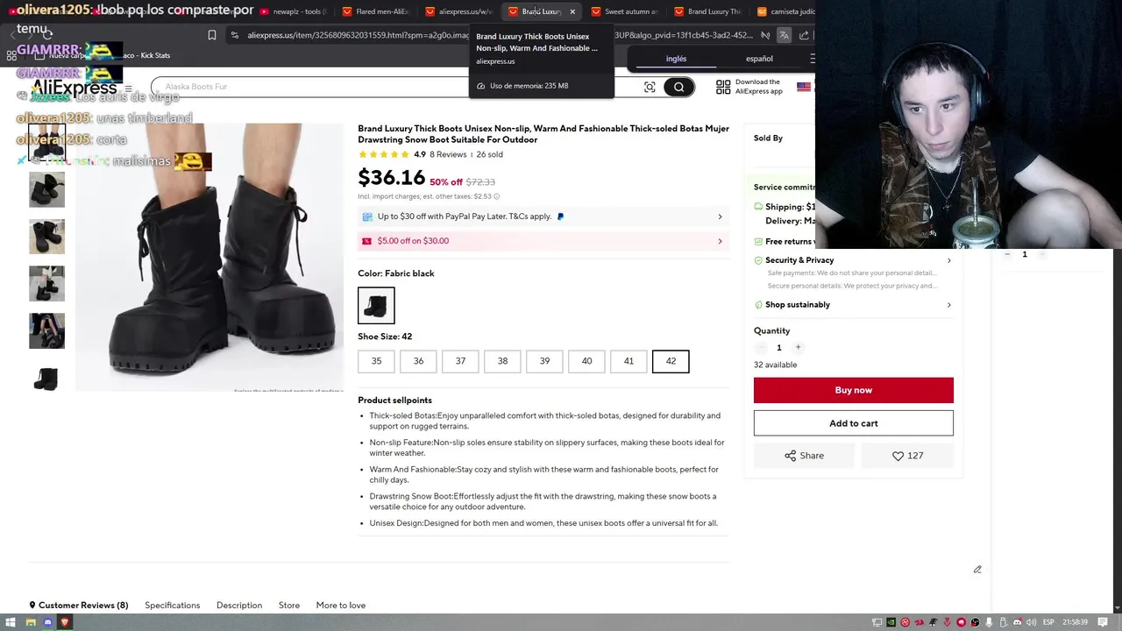Select Fabric black color swatch

click(x=376, y=305)
